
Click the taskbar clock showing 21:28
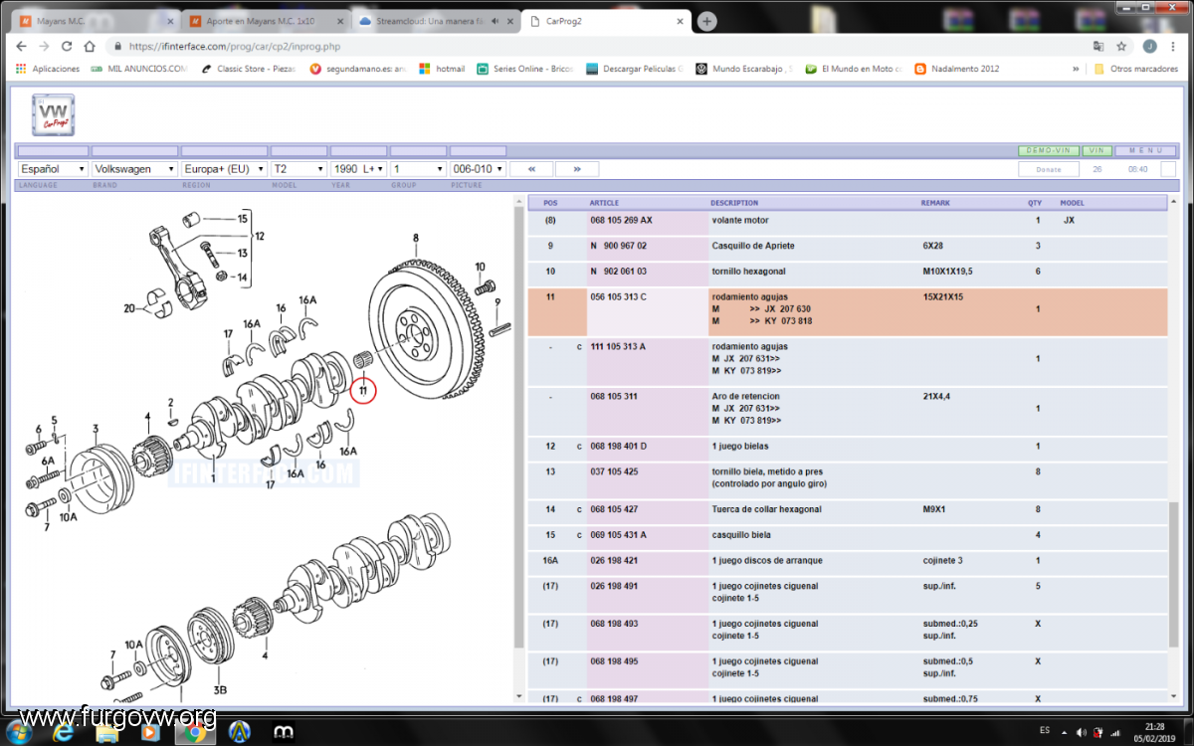click(1153, 727)
